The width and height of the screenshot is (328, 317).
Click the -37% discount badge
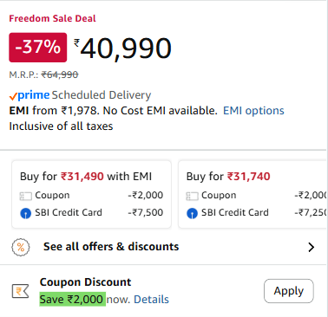[x=38, y=48]
